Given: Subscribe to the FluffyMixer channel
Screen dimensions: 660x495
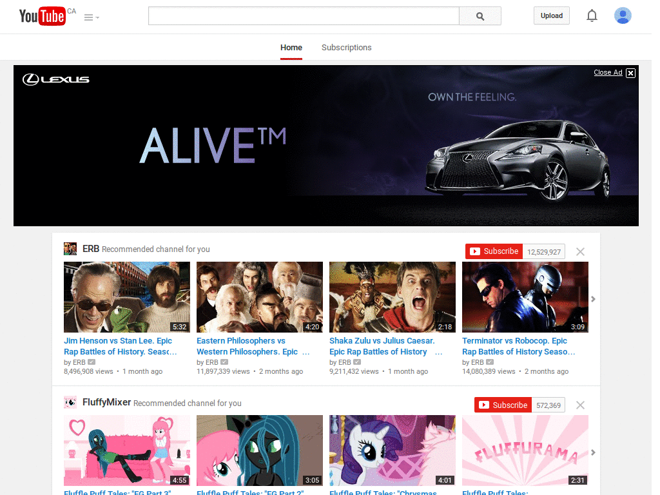Looking at the screenshot, I should tap(503, 405).
